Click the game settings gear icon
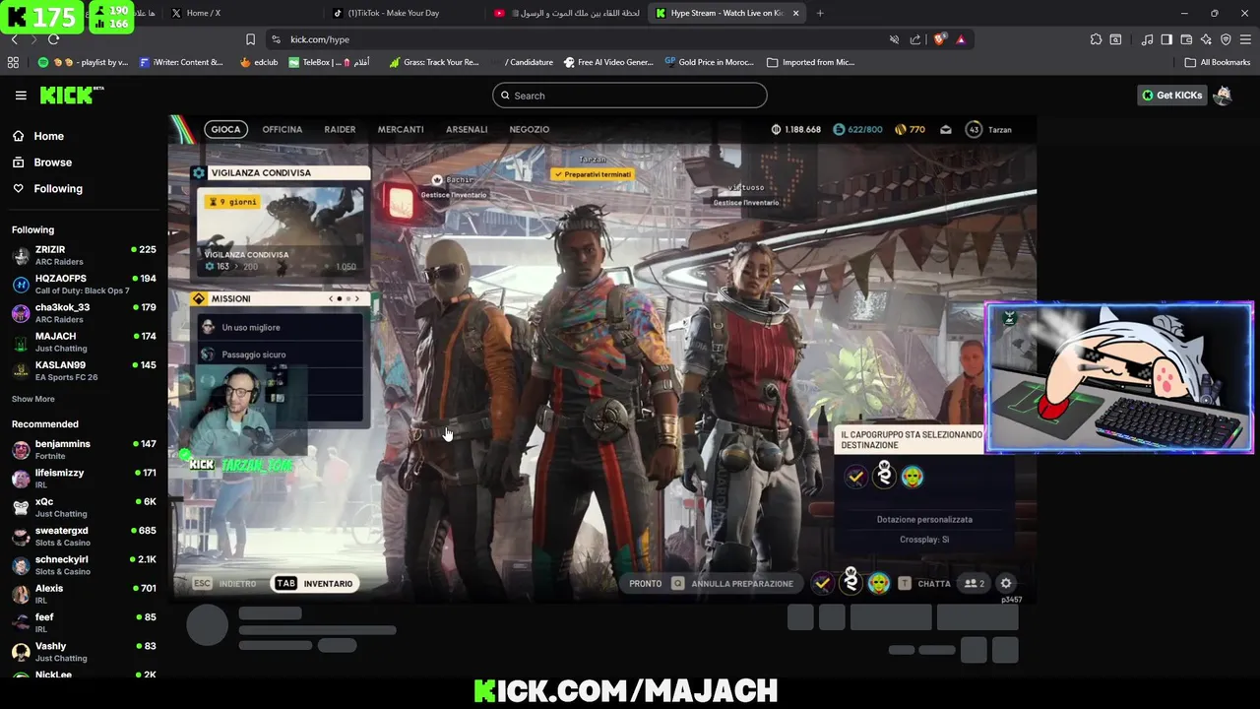 point(1006,583)
